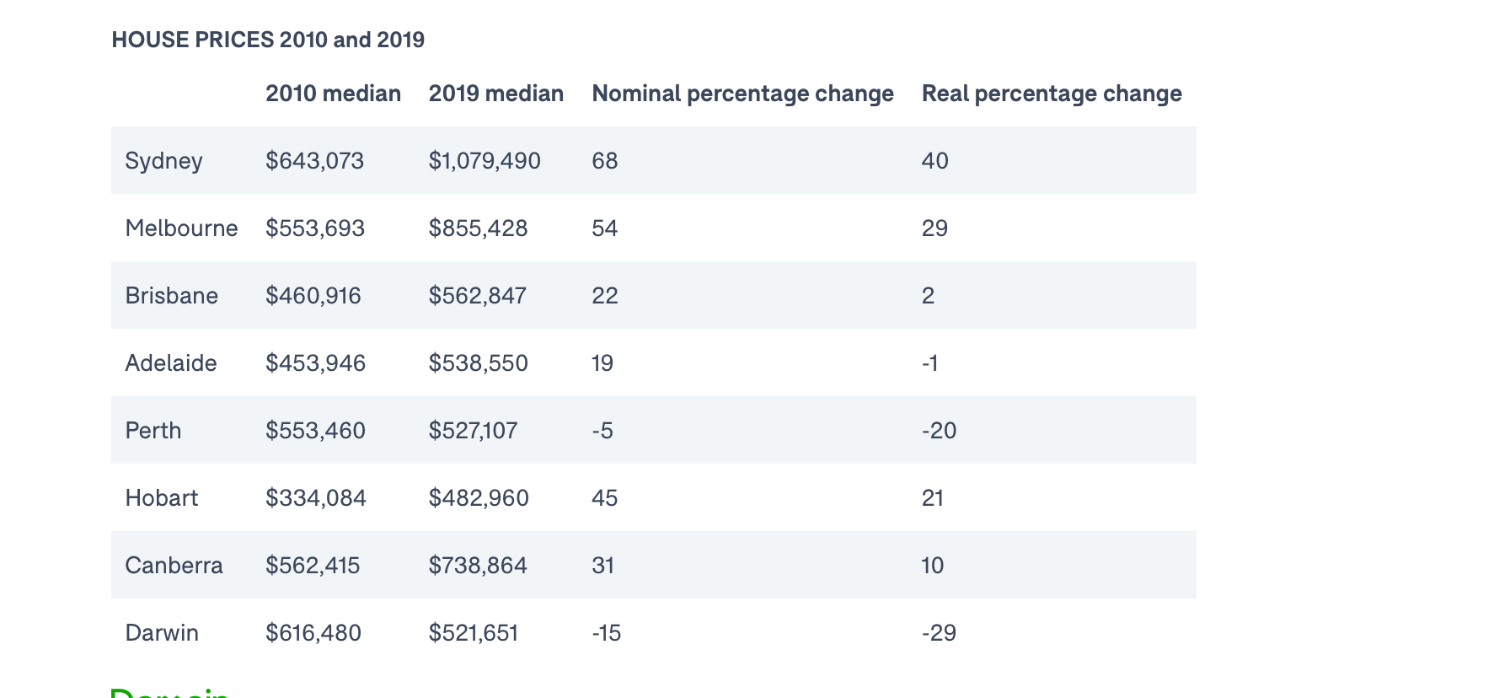This screenshot has width=1510, height=698.
Task: Select Perth's 2019 median of $527,107
Action: [473, 430]
